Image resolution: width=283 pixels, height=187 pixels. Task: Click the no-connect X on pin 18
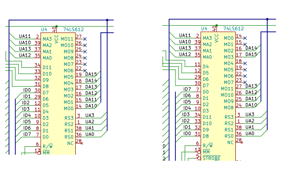pos(245,63)
